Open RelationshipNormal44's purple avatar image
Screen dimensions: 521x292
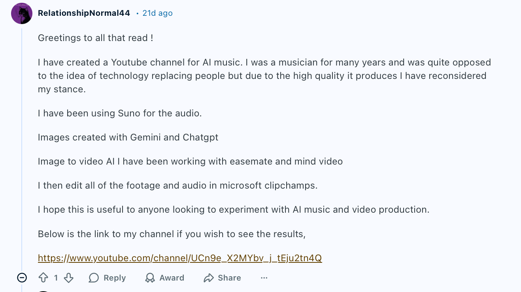point(22,13)
